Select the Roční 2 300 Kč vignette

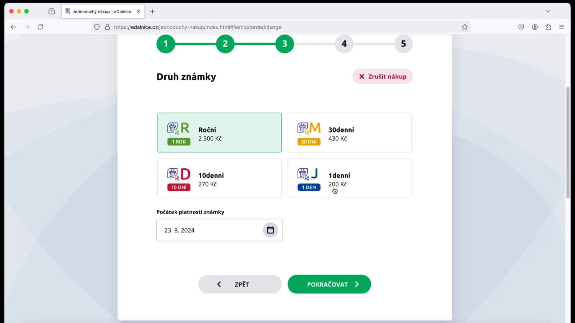(220, 132)
